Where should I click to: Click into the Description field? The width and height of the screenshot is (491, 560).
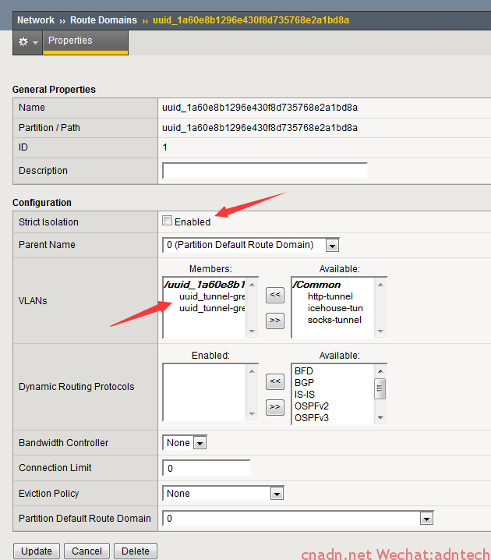pos(265,171)
